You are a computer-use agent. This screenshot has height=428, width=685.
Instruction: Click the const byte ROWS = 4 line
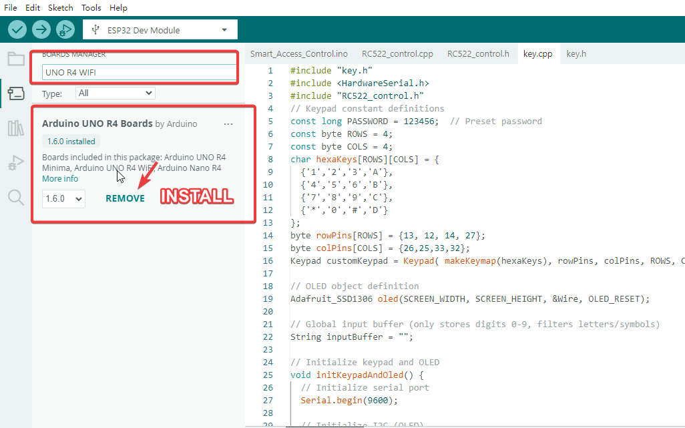point(342,134)
